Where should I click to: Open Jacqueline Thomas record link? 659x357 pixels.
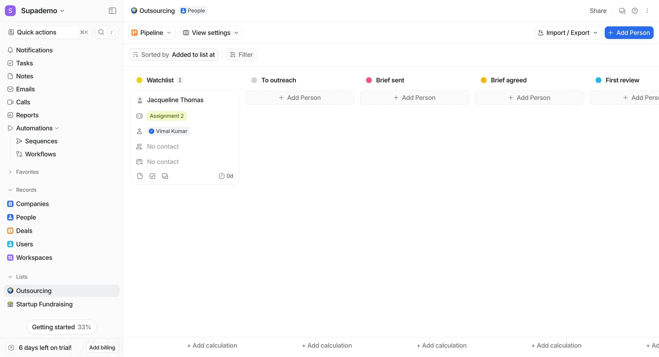(175, 100)
